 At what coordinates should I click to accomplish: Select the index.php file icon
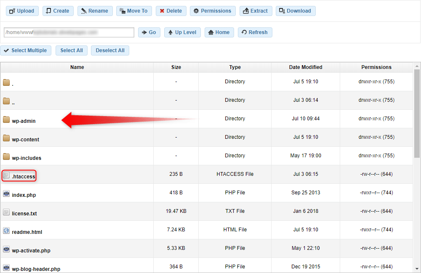pyautogui.click(x=6, y=194)
